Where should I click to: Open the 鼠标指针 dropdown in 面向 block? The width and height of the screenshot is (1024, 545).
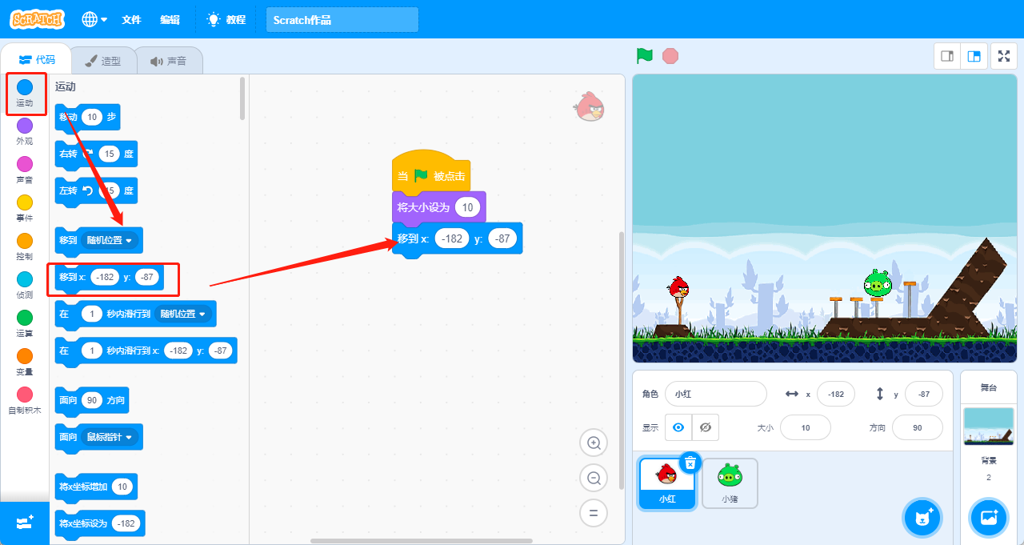tap(109, 437)
